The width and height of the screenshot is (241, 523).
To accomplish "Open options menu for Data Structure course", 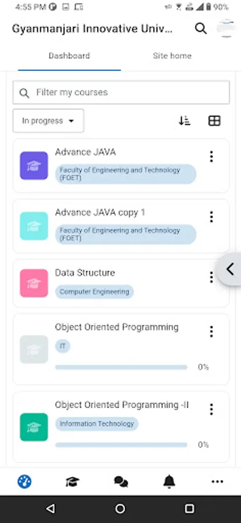I will (211, 277).
